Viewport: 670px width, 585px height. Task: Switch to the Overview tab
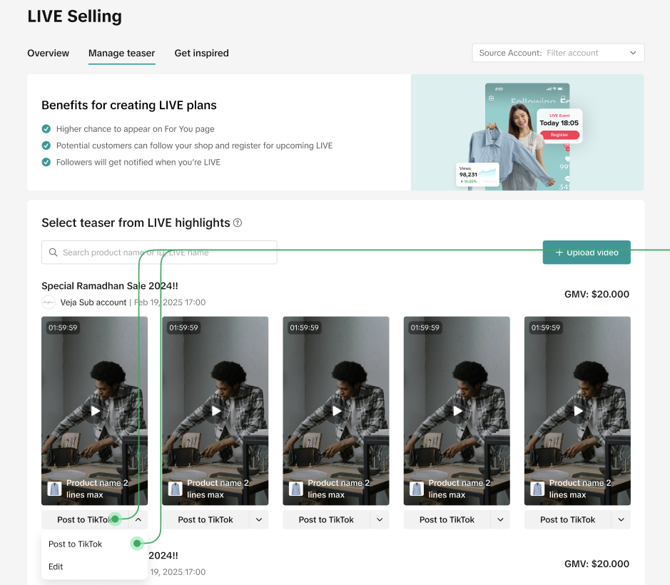click(48, 53)
